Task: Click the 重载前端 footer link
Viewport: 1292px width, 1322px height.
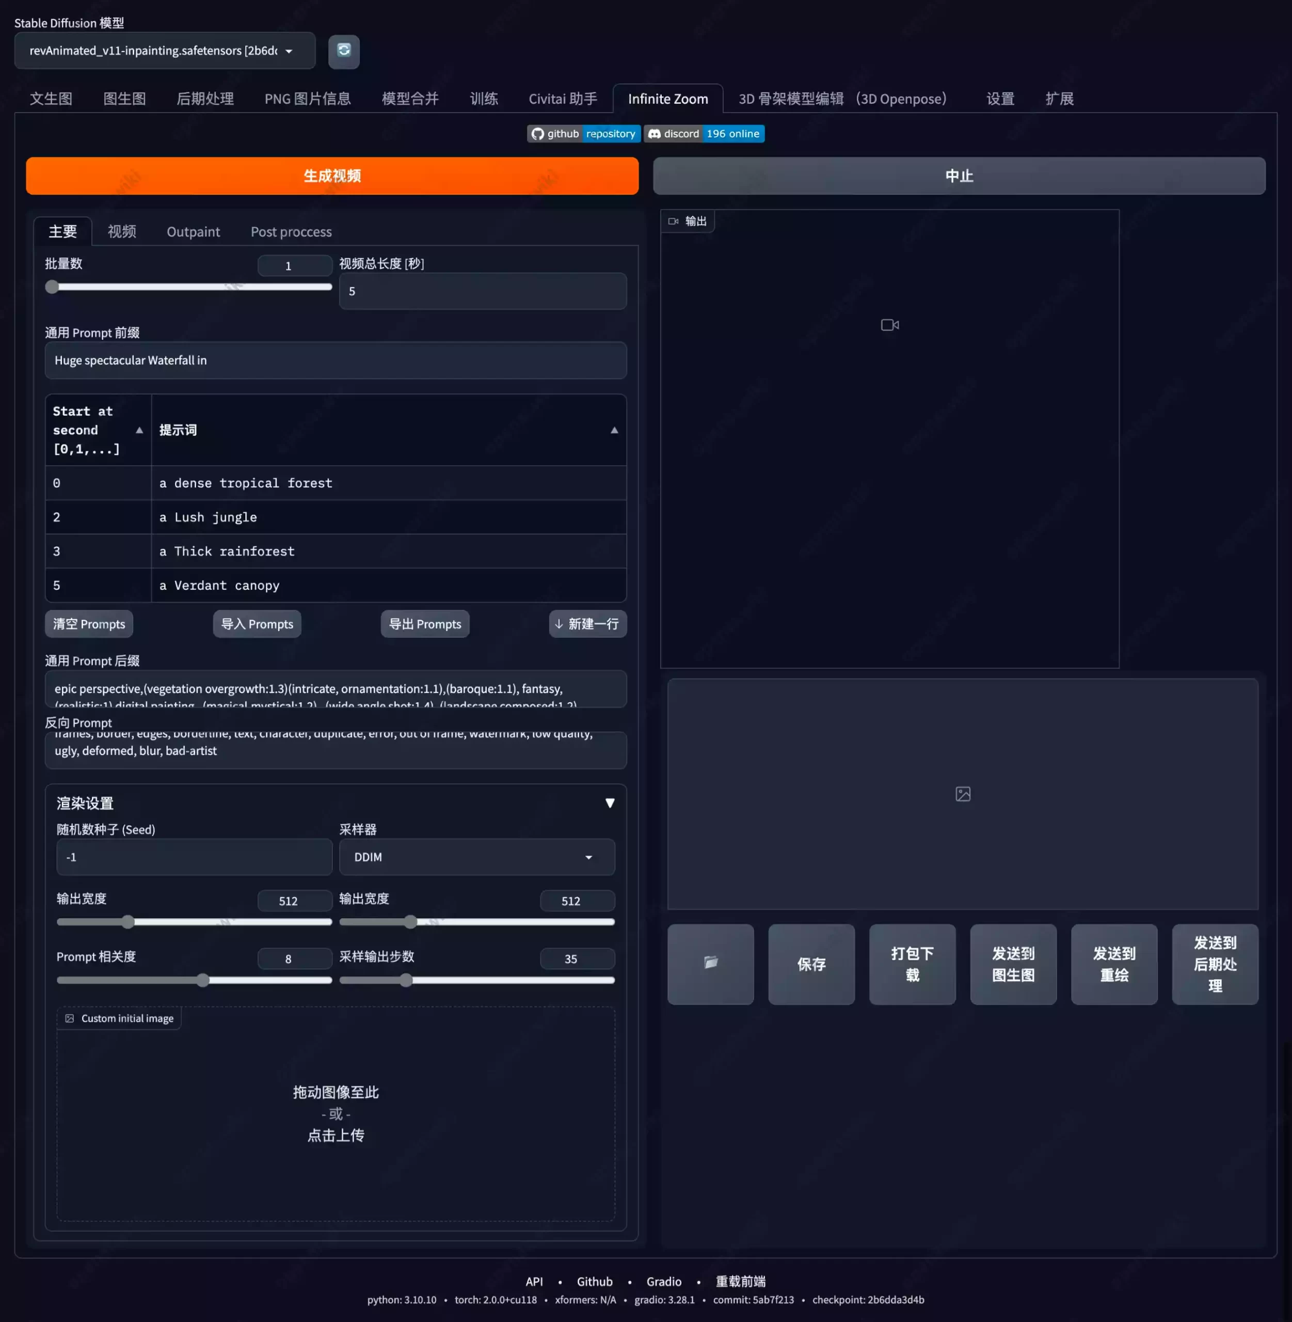Action: (x=740, y=1281)
